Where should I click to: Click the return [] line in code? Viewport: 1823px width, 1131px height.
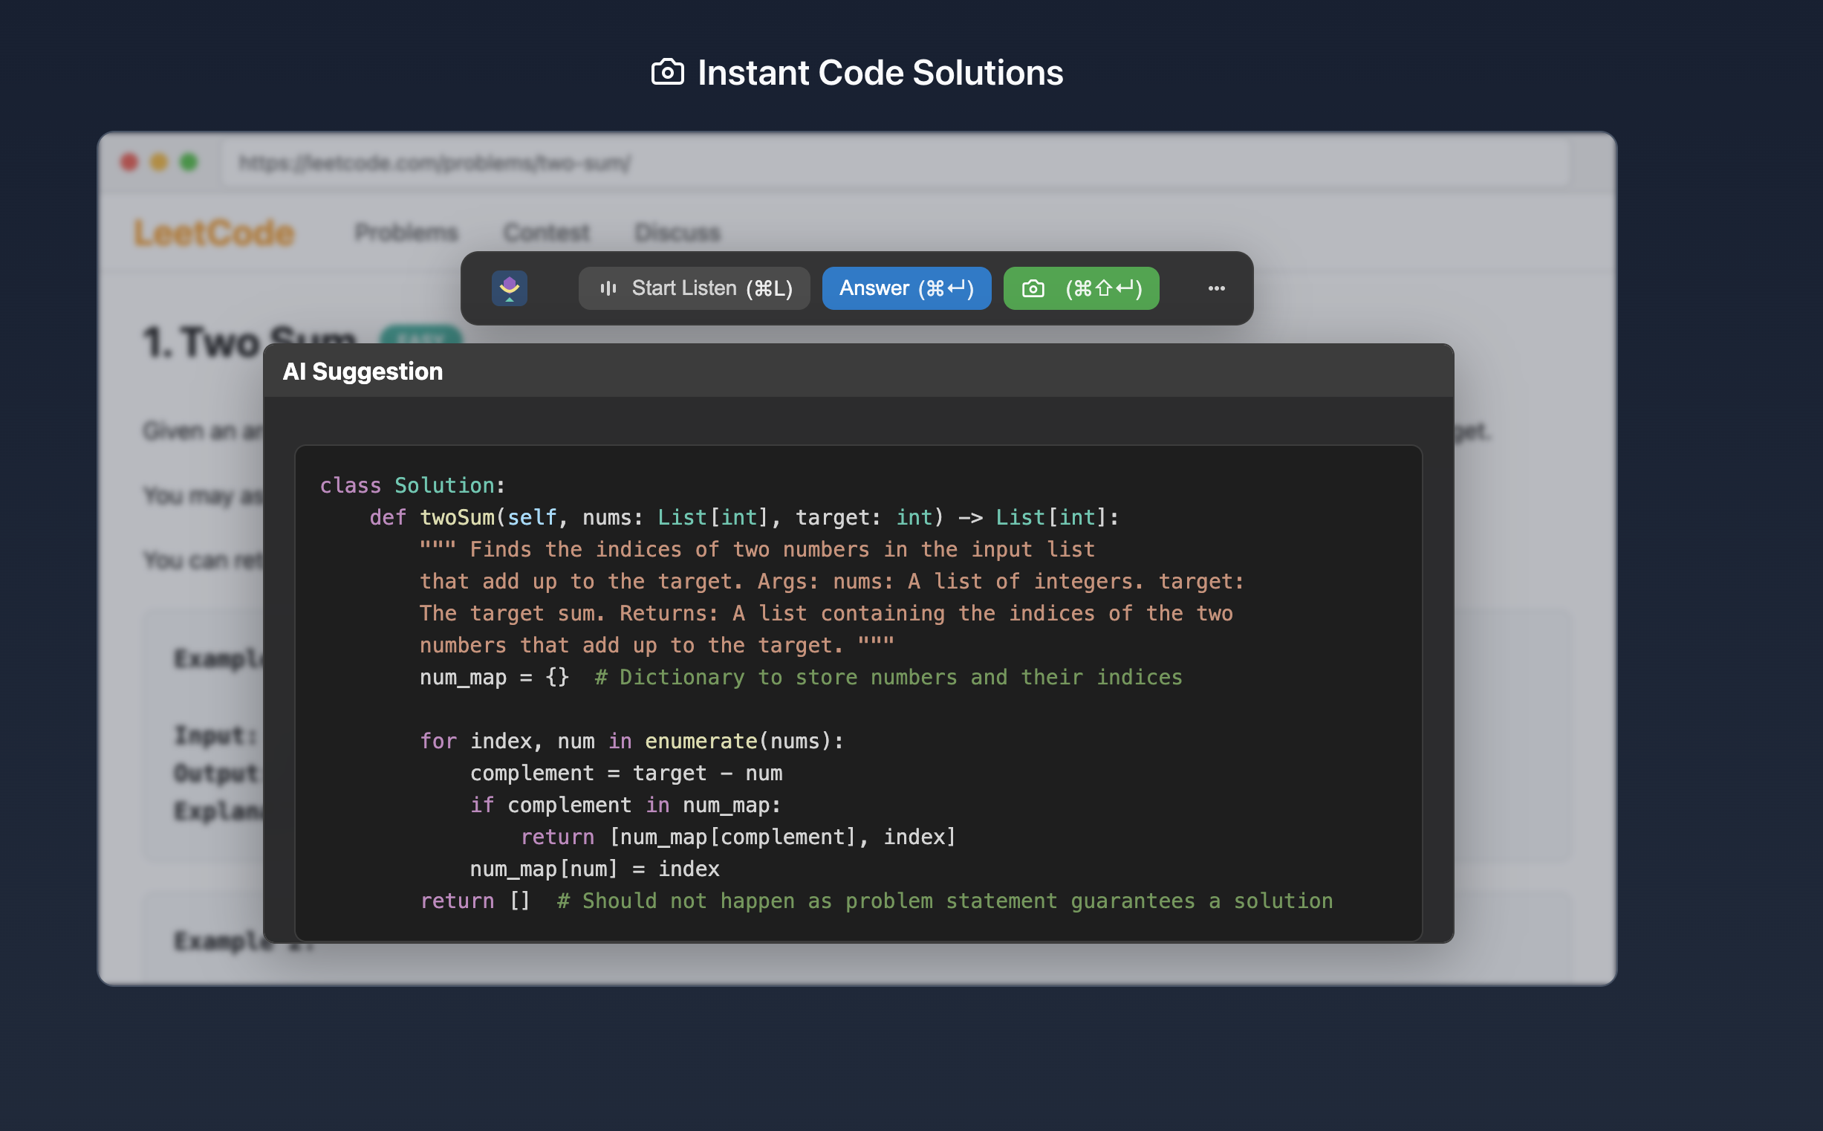point(475,901)
